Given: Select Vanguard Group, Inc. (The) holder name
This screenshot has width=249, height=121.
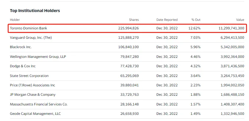Looking at the screenshot, I should click(x=31, y=38).
